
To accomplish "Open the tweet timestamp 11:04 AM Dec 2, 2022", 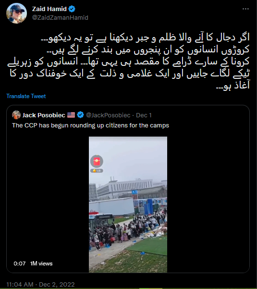I will tap(40, 284).
